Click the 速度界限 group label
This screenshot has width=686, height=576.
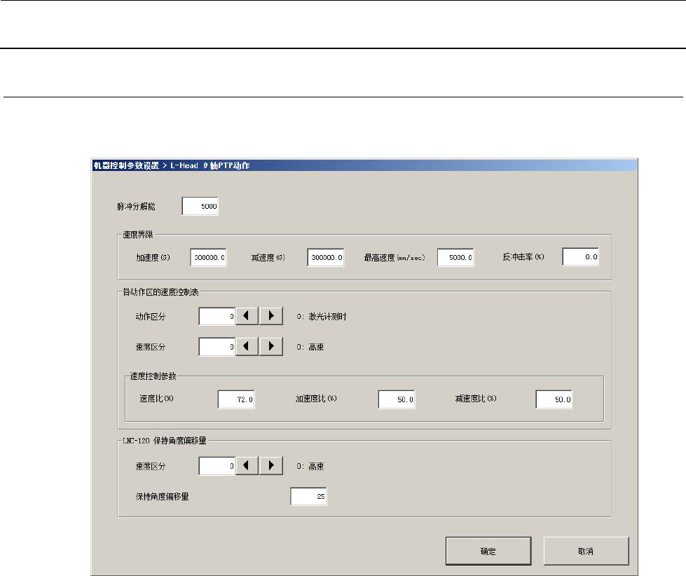tap(138, 235)
